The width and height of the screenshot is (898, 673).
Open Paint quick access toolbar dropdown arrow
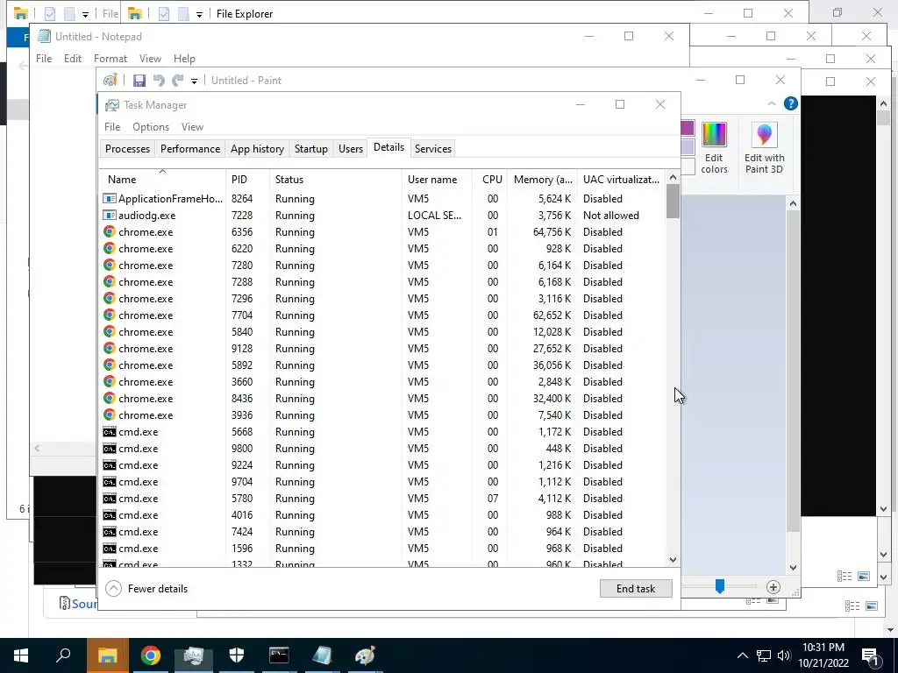coord(194,81)
